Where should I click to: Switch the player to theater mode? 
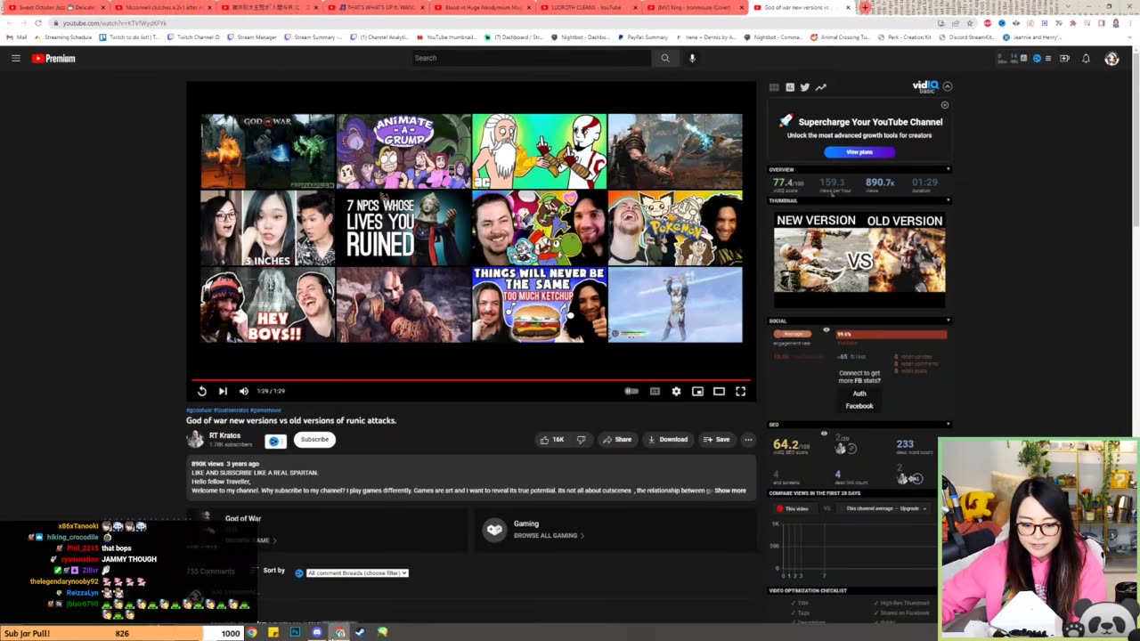tap(719, 391)
